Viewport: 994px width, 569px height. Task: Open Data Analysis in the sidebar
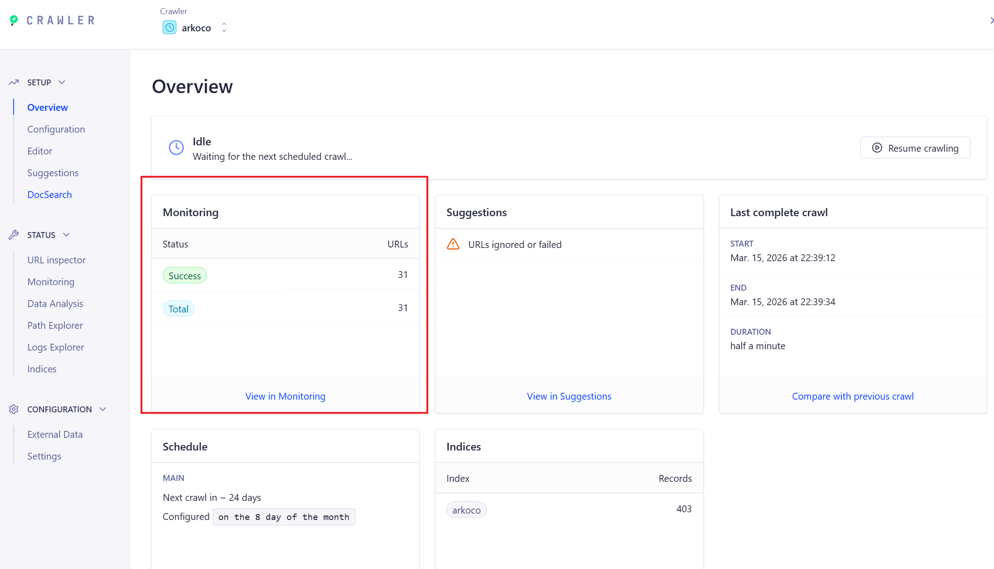pos(55,304)
